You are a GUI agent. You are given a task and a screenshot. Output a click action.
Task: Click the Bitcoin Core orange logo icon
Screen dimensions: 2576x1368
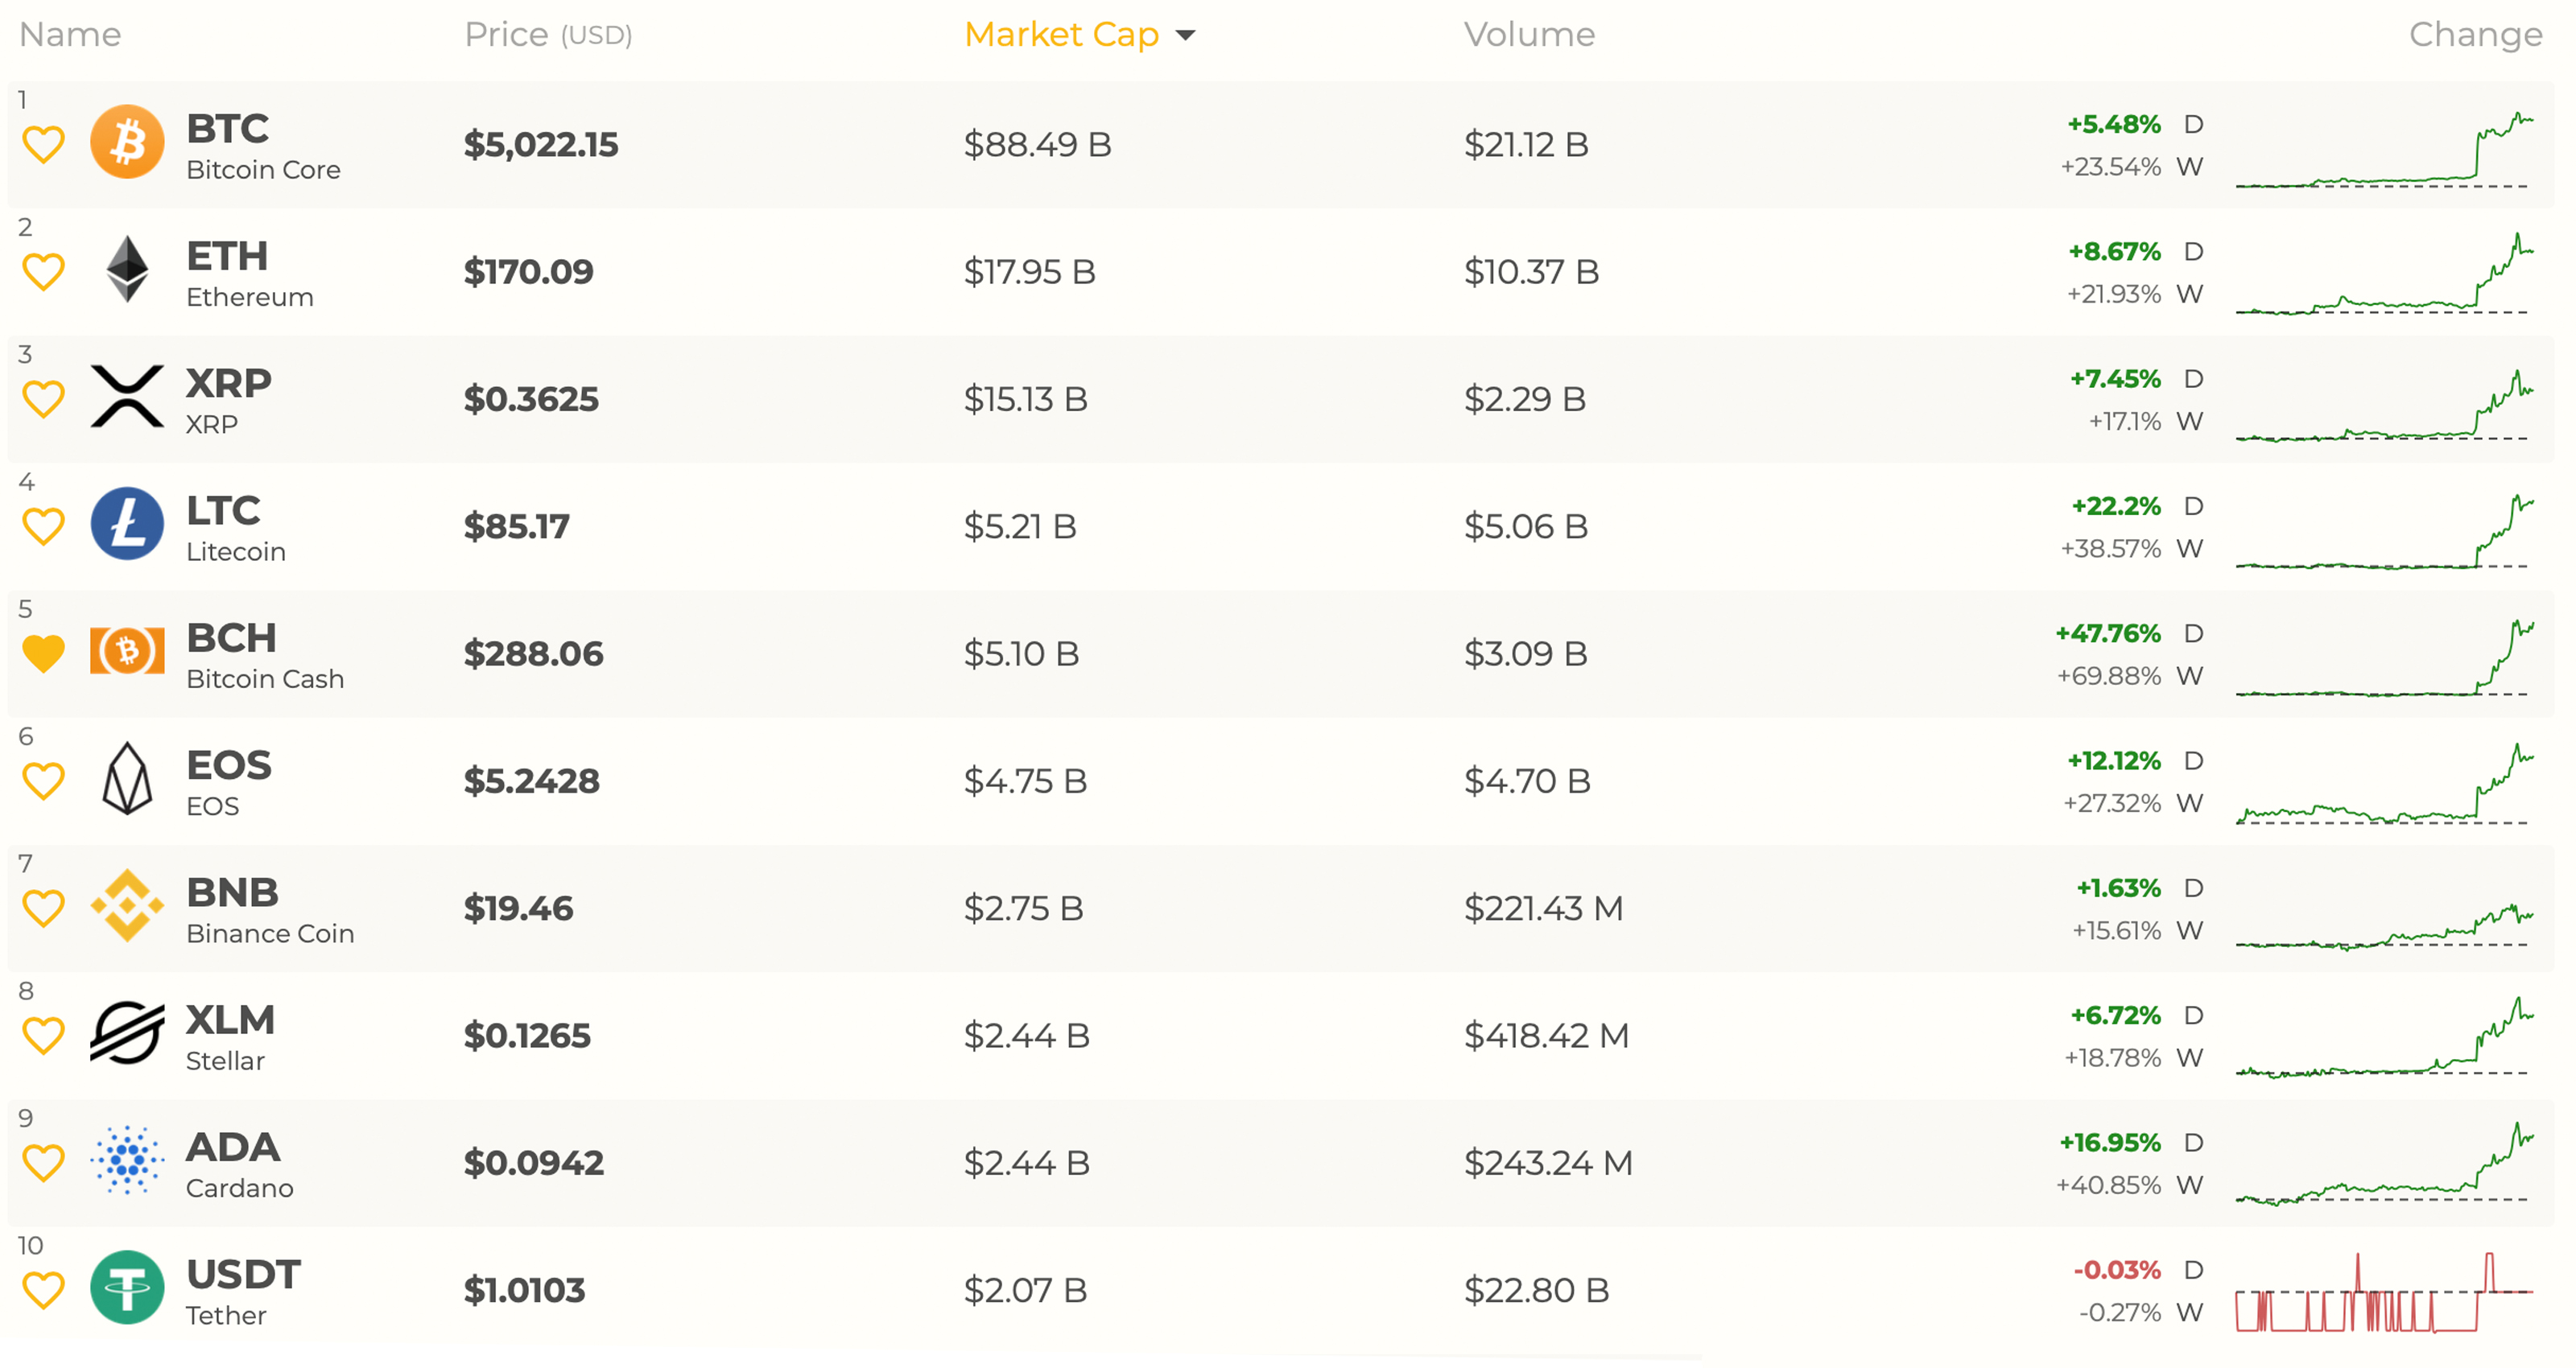tap(127, 142)
